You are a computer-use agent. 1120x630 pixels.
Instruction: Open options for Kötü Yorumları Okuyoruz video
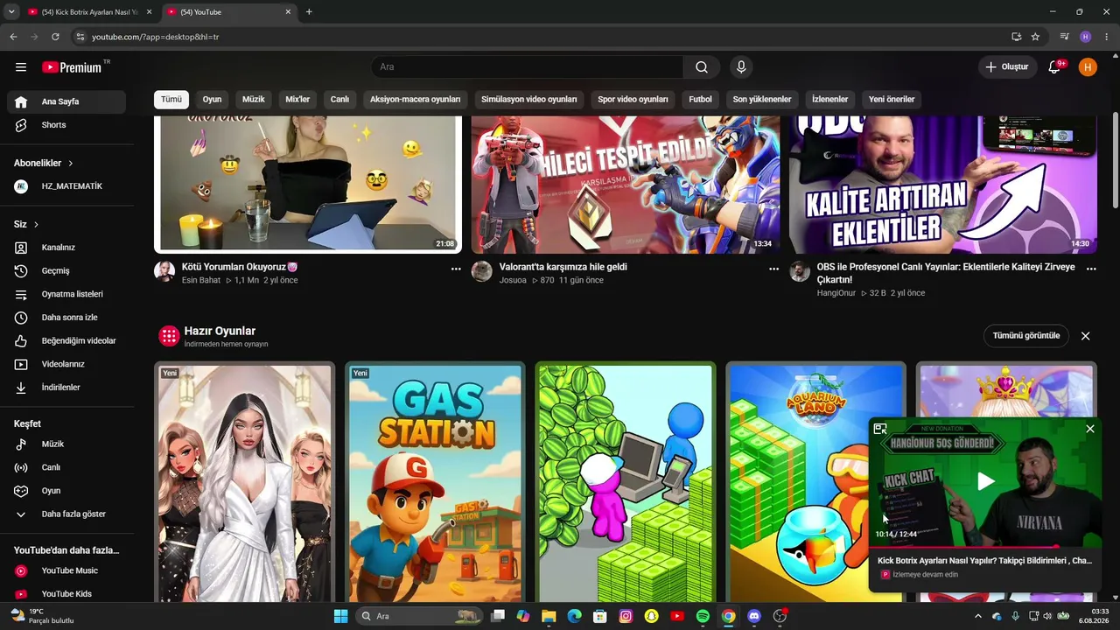[456, 269]
